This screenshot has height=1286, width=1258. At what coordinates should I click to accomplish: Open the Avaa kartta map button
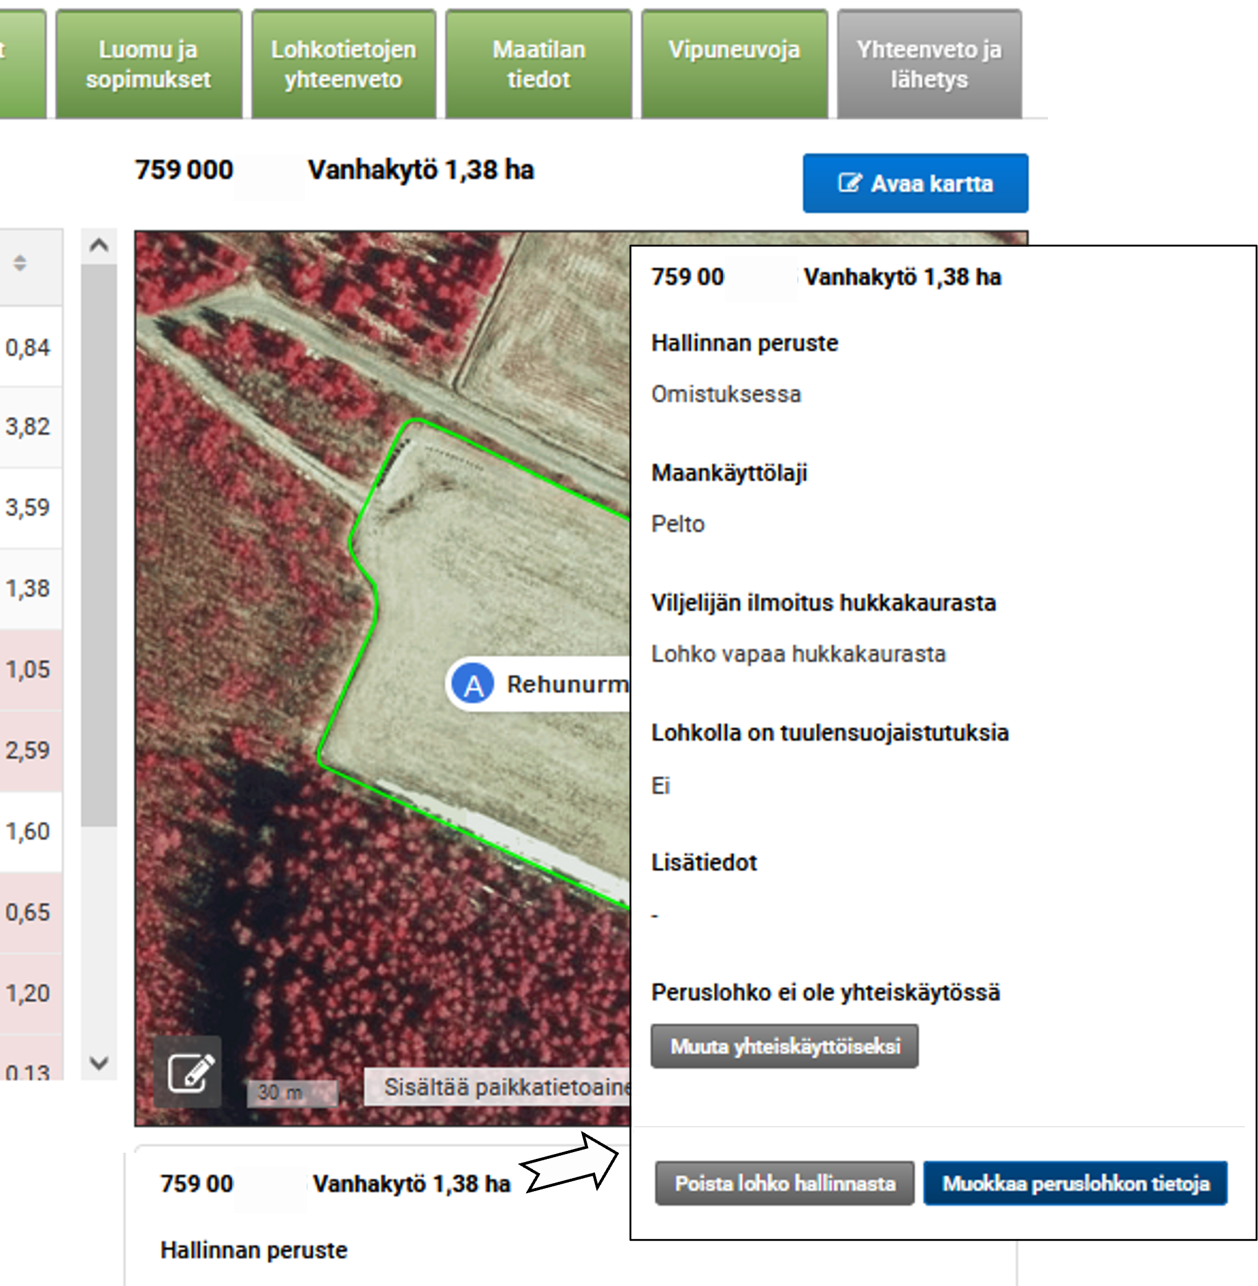915,183
